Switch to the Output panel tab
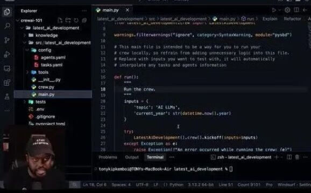The width and height of the screenshot is (311, 193). [x=132, y=157]
